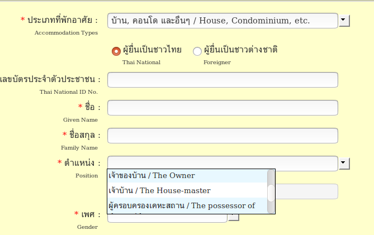Click the greyed field behind the Position list
374x235 pixels.
click(307, 191)
